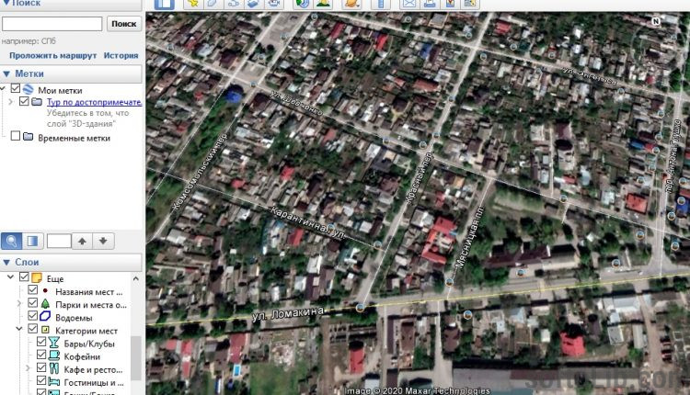
Task: Enable the Временные метки checkbox
Action: click(x=16, y=136)
